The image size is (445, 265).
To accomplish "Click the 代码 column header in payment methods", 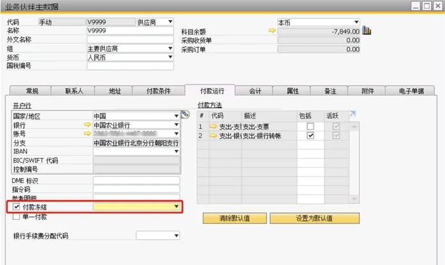I will point(226,116).
